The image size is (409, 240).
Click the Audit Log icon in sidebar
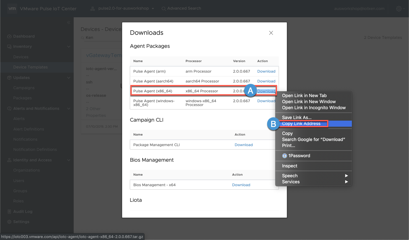point(9,211)
